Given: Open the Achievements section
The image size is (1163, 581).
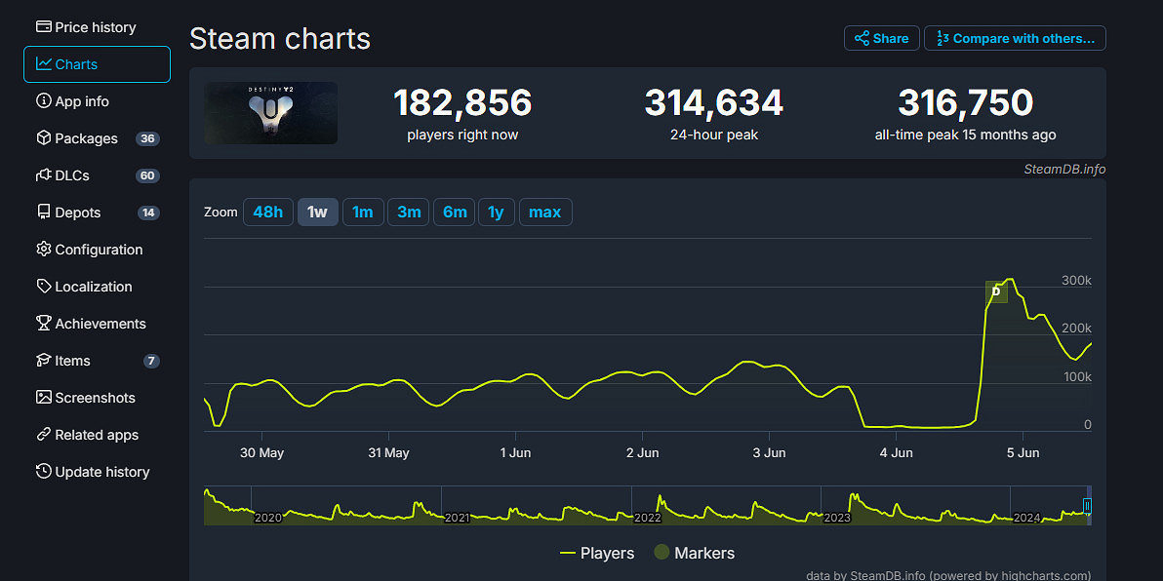Looking at the screenshot, I should tap(100, 323).
